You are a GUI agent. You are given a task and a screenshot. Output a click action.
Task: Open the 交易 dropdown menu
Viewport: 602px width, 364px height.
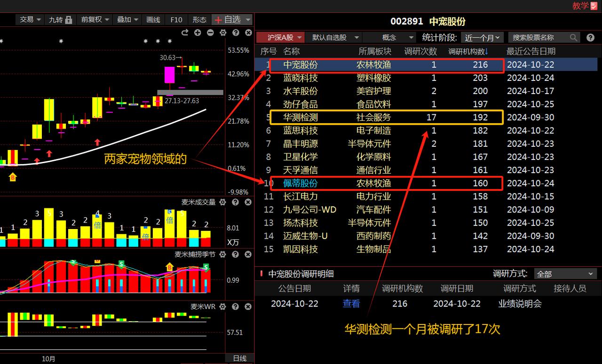point(30,19)
